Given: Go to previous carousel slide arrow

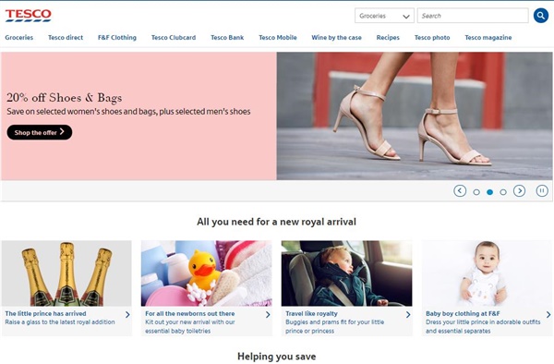Looking at the screenshot, I should [460, 191].
